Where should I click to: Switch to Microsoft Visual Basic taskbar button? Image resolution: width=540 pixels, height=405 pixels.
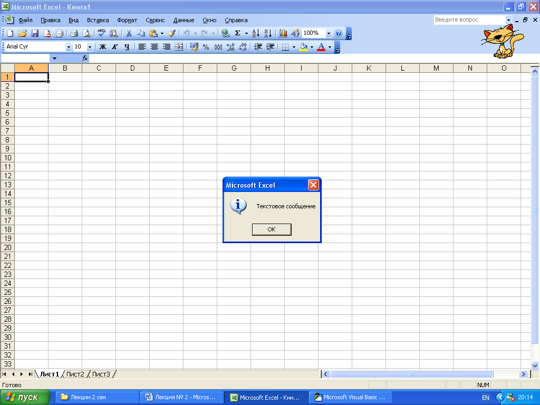click(350, 397)
